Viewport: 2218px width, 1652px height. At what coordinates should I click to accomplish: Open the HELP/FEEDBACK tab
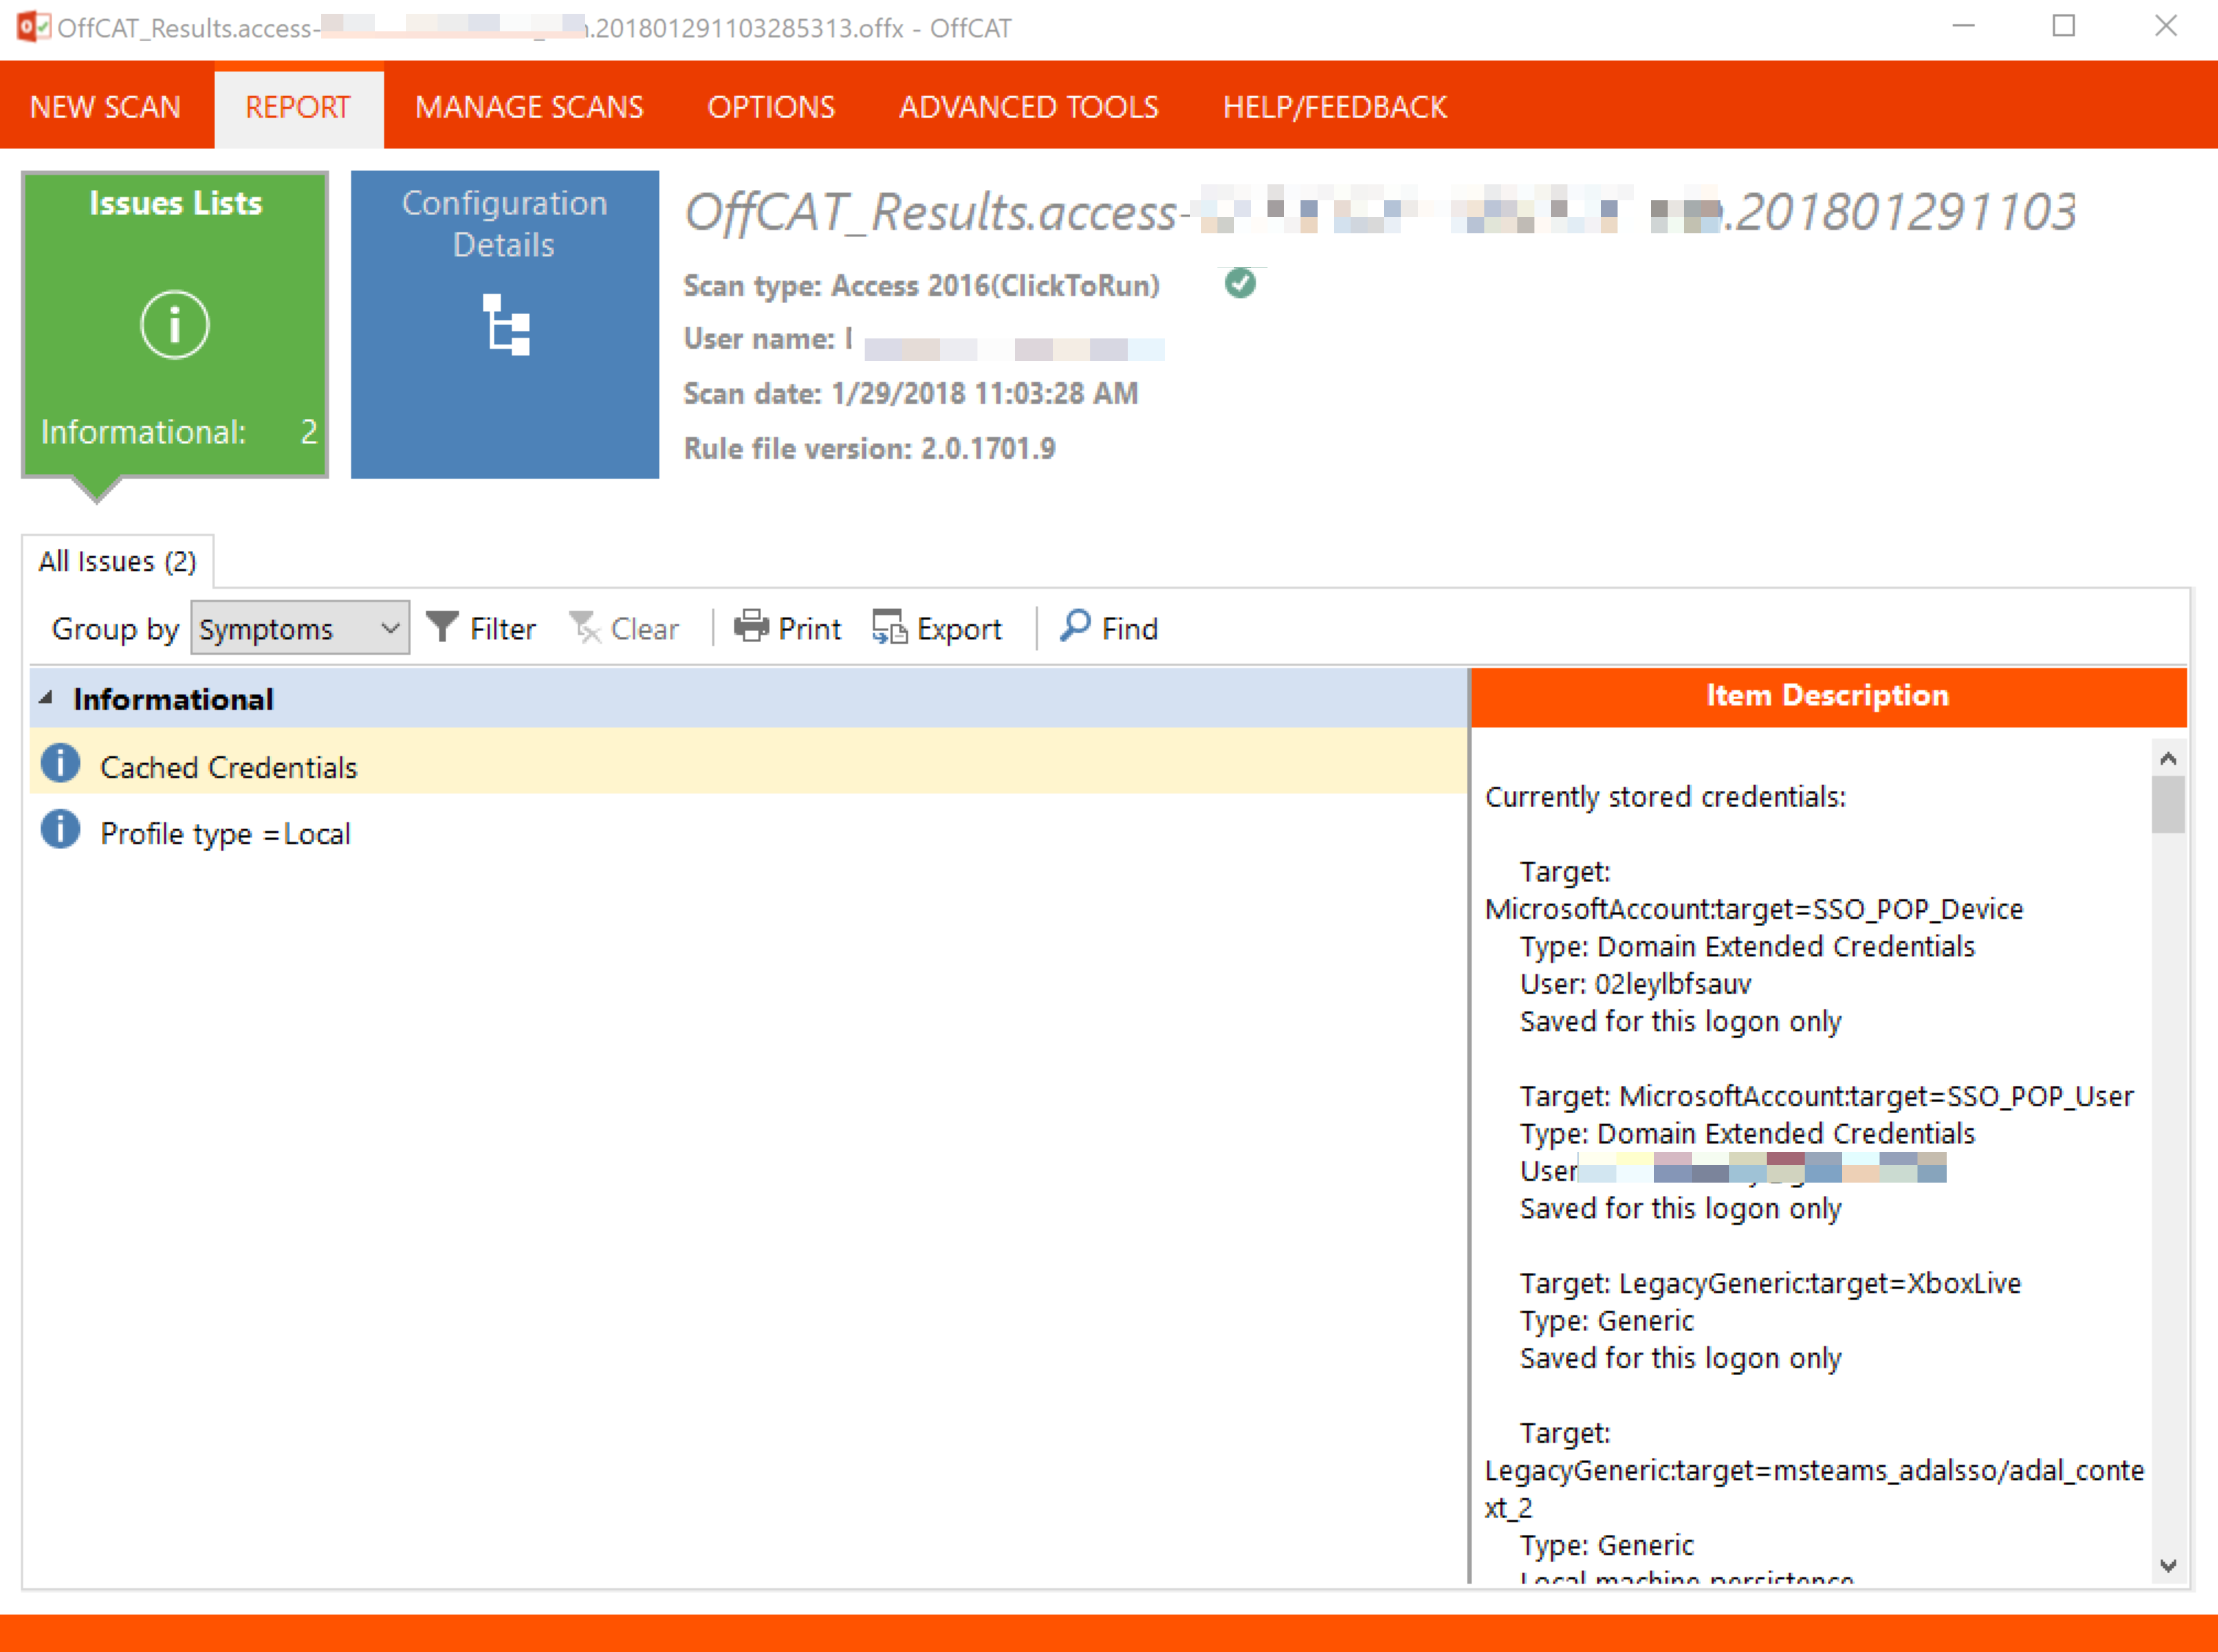coord(1334,107)
